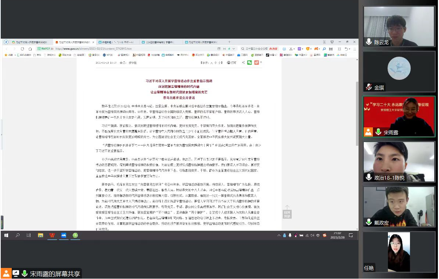Expand the hidden system tray icons arrow
Image resolution: width=439 pixels, height=279 pixels.
coord(280,235)
